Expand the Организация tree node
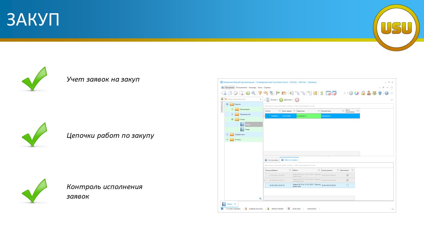The width and height of the screenshot is (424, 238). [232, 109]
